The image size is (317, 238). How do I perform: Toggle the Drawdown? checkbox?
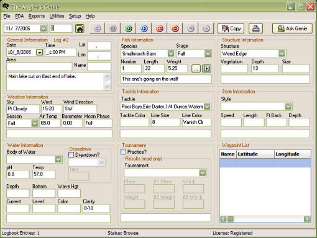[x=71, y=154]
